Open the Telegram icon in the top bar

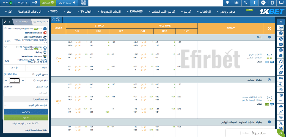[263, 3]
